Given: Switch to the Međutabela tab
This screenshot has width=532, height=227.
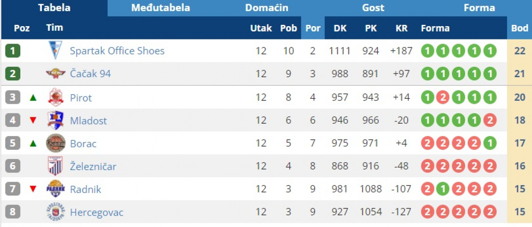Looking at the screenshot, I should point(160,8).
